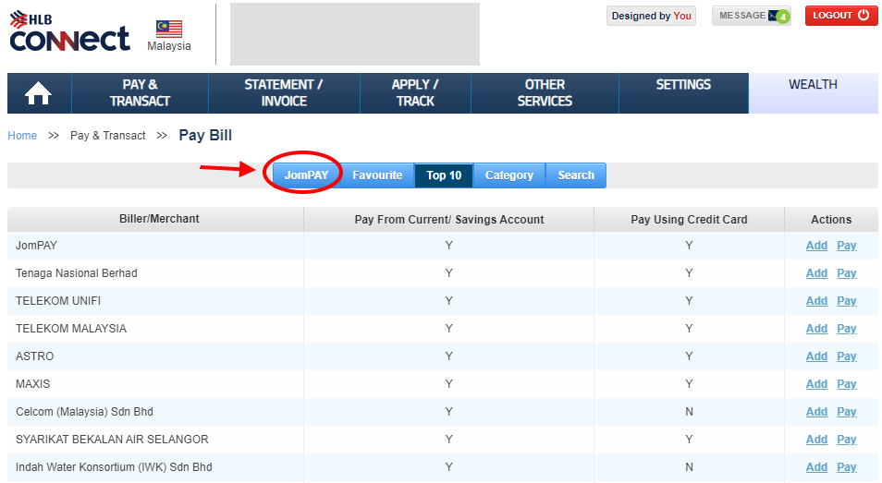Open the Statement / Invoice menu

[x=284, y=93]
